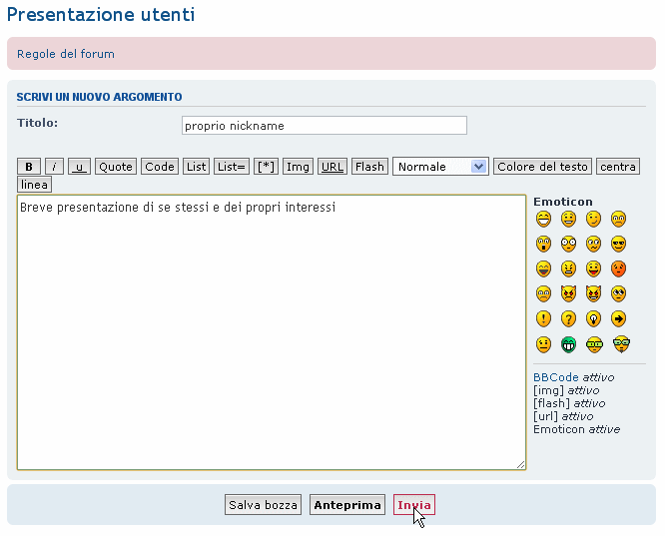Click the Quote BBCode button
The width and height of the screenshot is (665, 536).
pyautogui.click(x=116, y=167)
